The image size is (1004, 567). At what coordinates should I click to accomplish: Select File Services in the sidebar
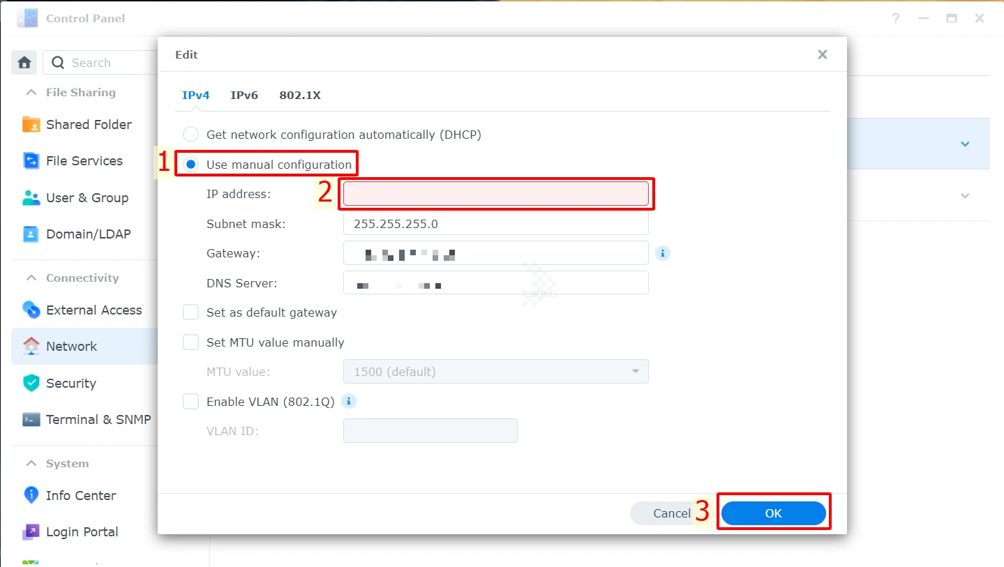[82, 160]
